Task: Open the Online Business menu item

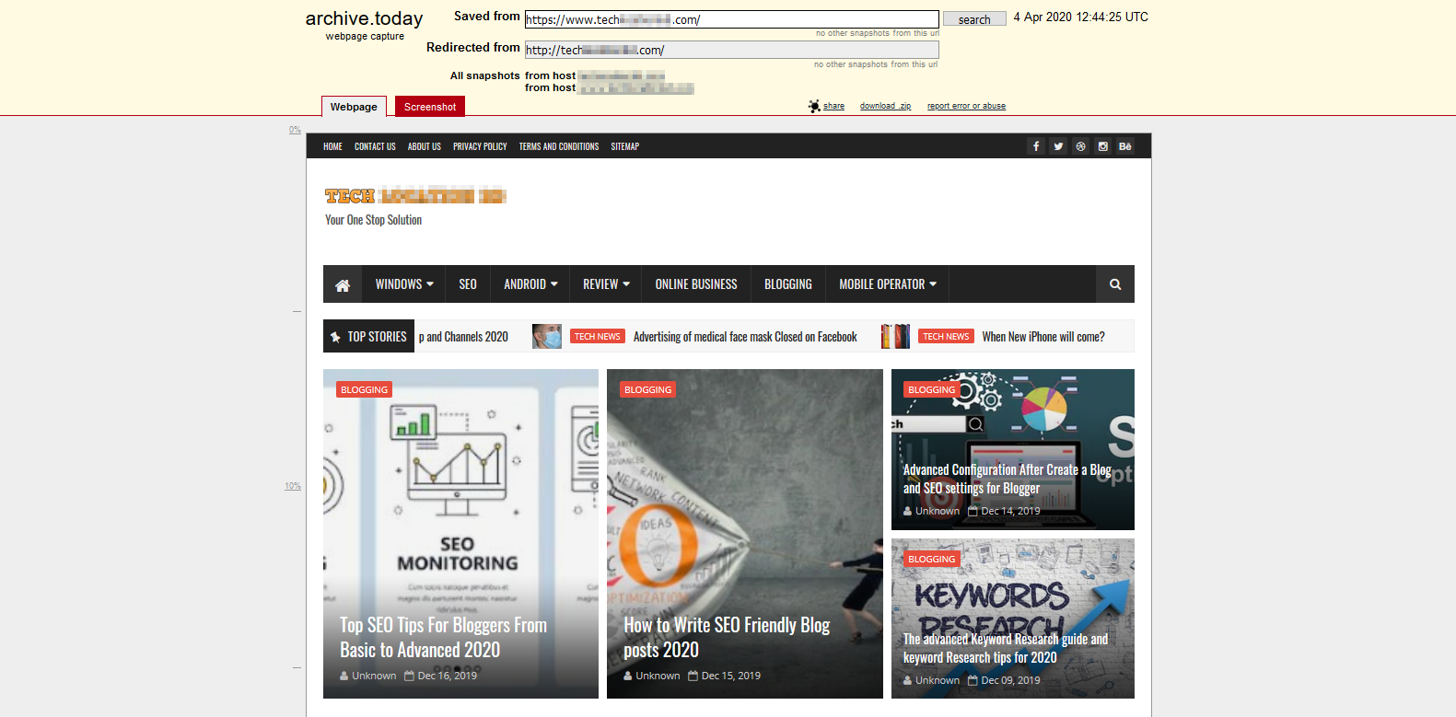Action: tap(696, 284)
